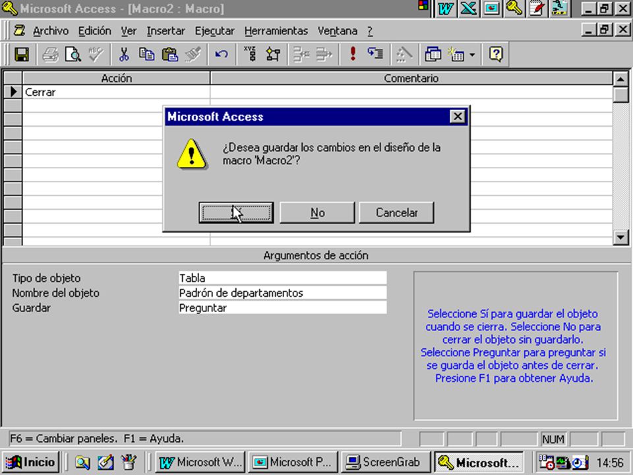The width and height of the screenshot is (633, 475).
Task: Click the clock showing 14:56
Action: coord(609,462)
